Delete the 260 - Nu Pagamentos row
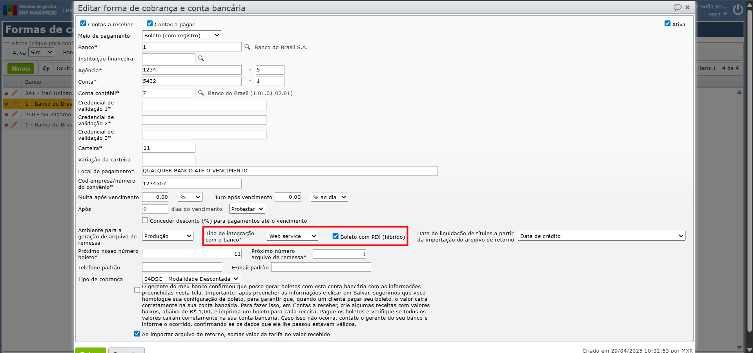Viewport: 753px width, 353px height. [6, 115]
